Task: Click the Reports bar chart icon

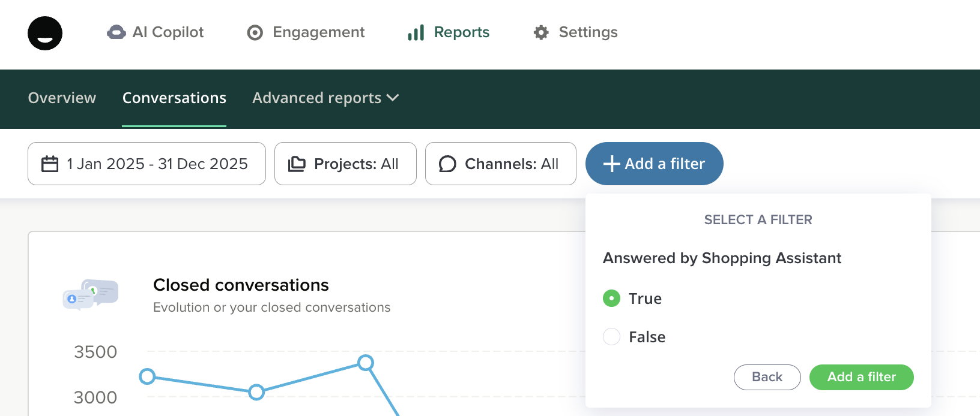Action: 416,32
